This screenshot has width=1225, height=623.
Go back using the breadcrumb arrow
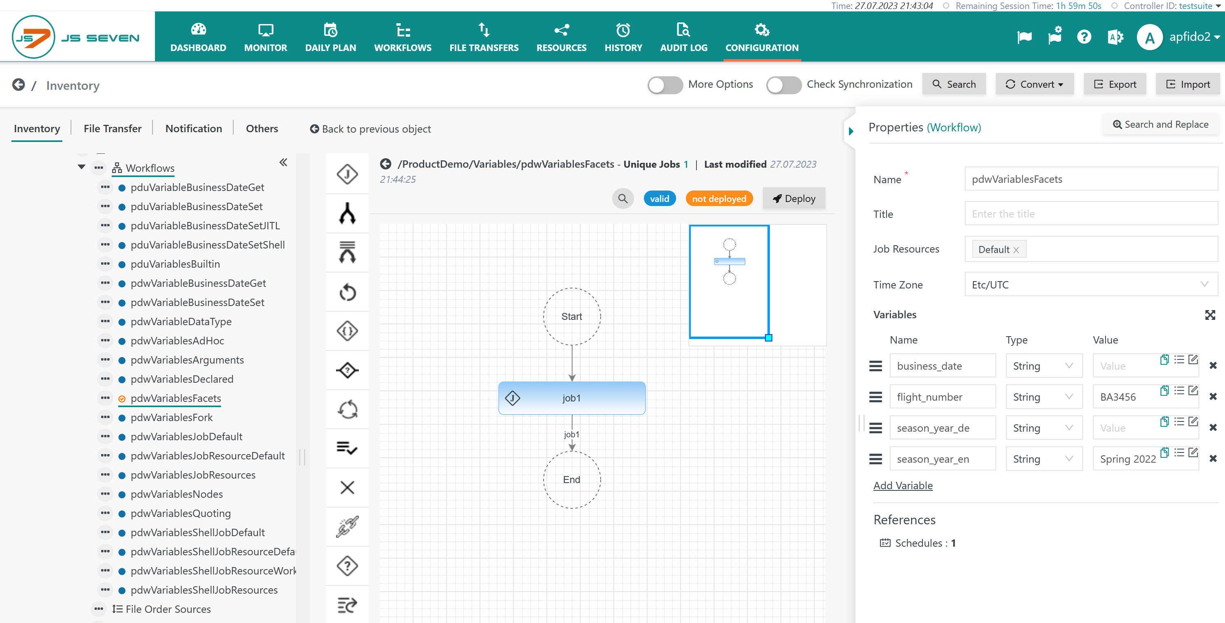coord(18,85)
